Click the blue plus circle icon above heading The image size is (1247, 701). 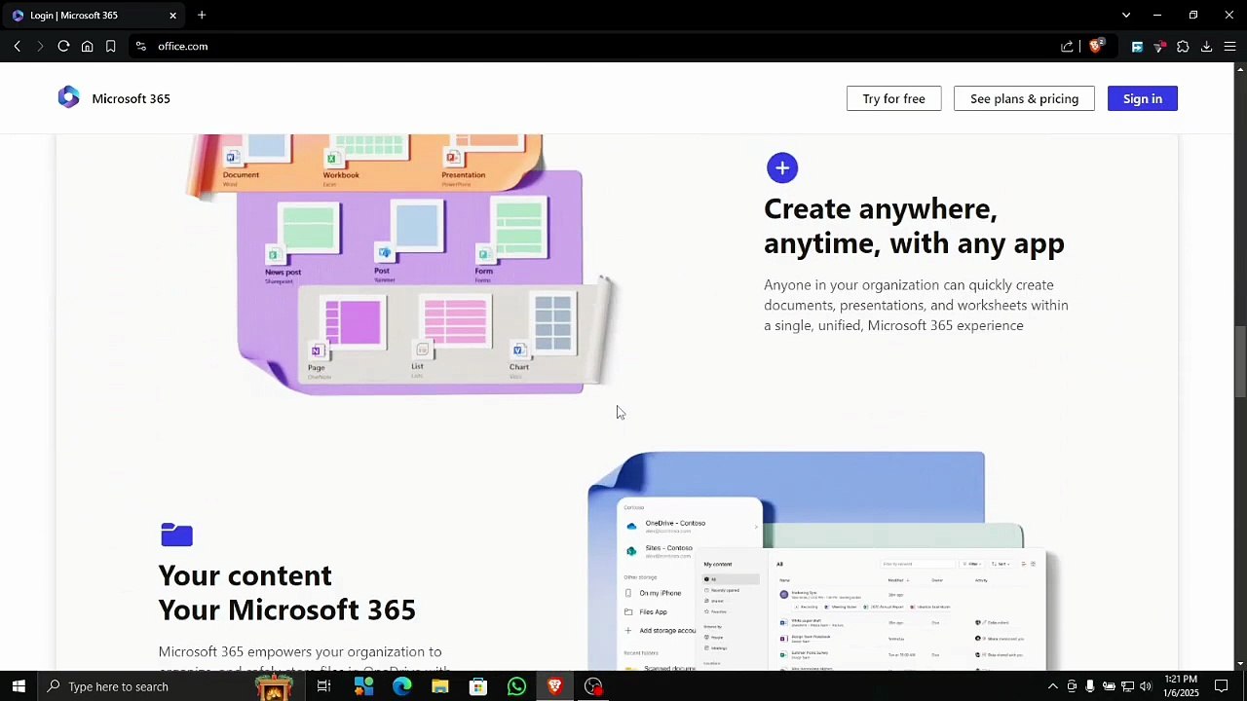[781, 167]
